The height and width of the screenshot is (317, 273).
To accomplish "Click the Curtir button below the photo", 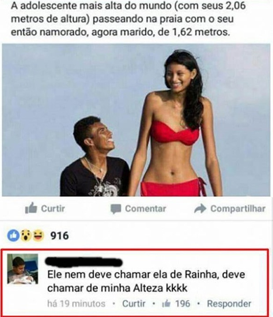I will tap(45, 208).
